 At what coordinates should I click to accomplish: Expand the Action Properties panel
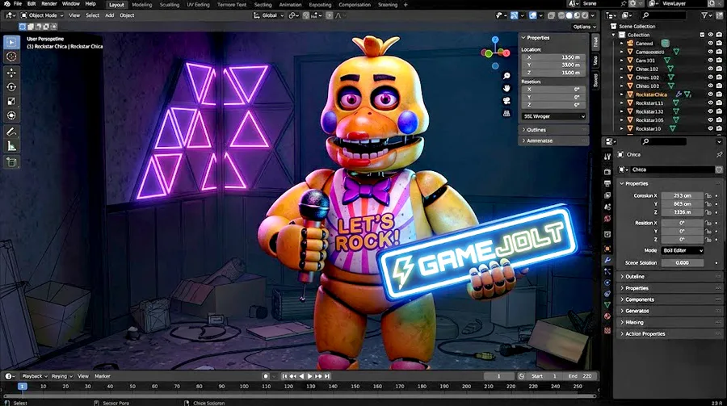coord(670,333)
